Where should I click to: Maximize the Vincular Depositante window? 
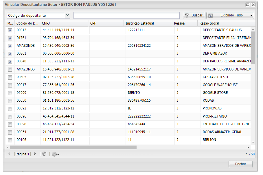pyautogui.click(x=248, y=5)
